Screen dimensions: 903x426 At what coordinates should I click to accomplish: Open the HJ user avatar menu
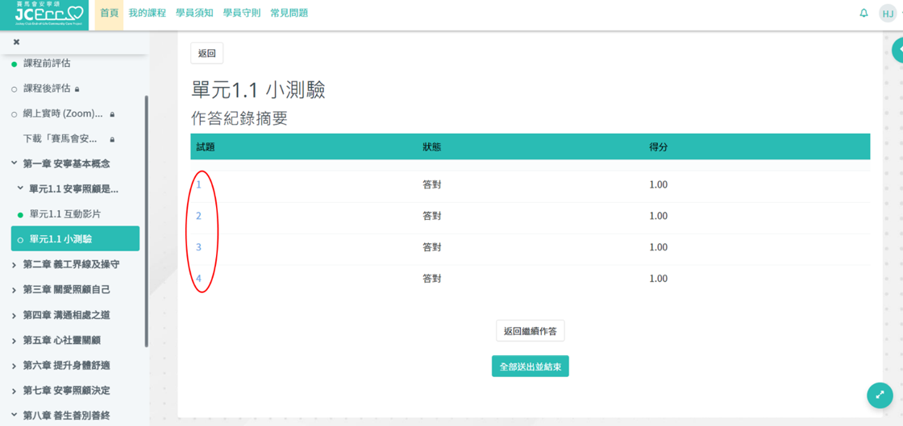click(x=887, y=14)
